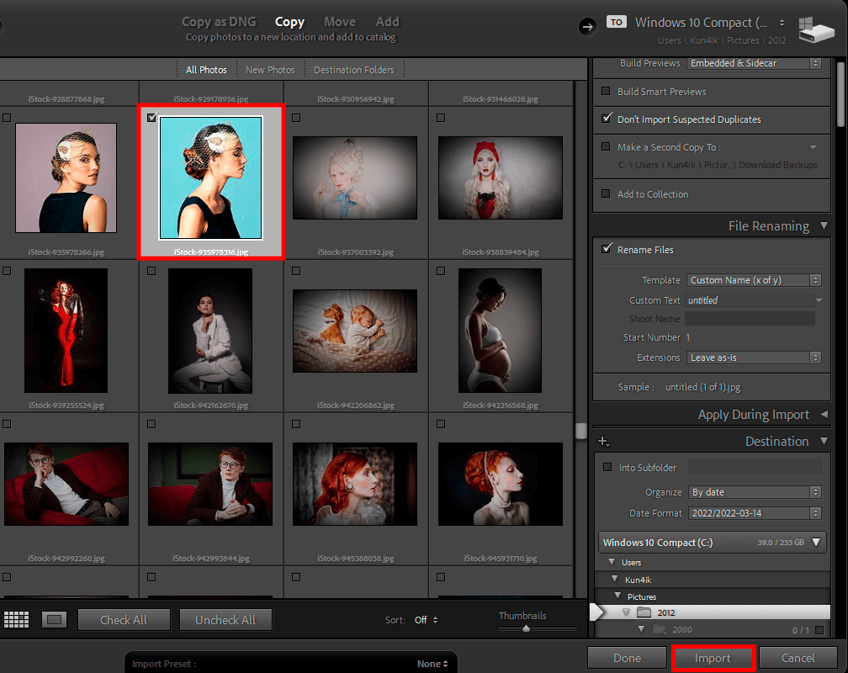The image size is (848, 673).
Task: Show Destination Folders tab
Action: point(354,70)
